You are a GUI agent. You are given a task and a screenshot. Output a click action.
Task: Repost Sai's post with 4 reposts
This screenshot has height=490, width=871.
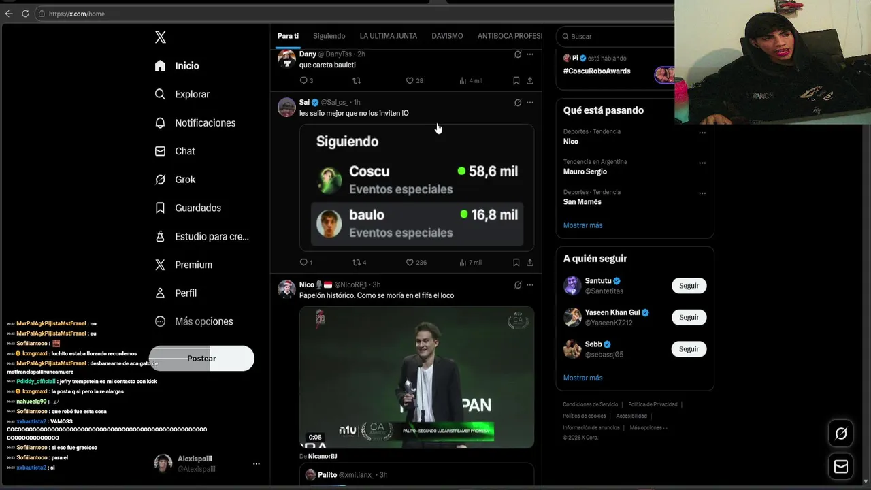[x=359, y=262]
